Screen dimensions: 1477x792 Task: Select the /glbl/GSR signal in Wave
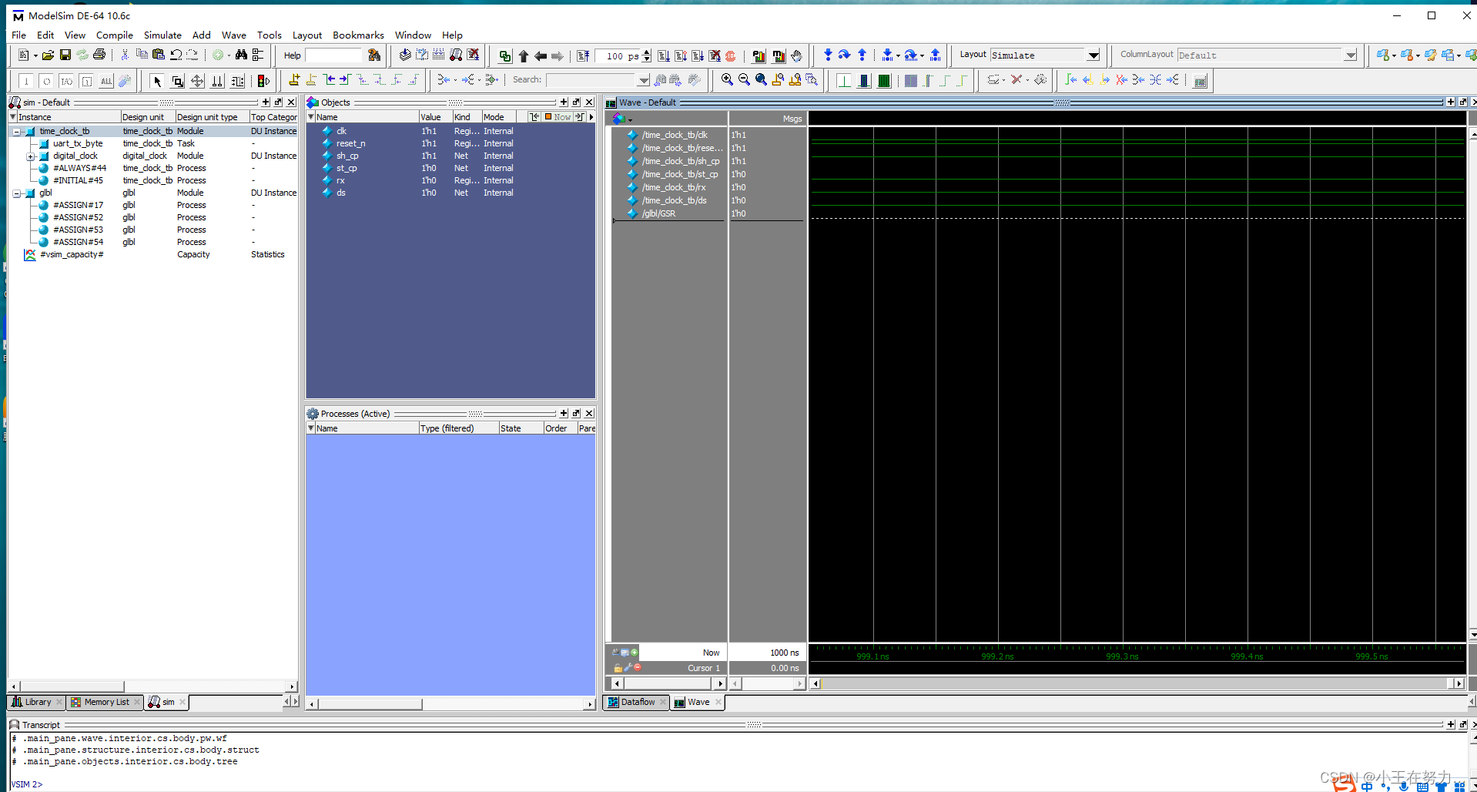coord(658,213)
